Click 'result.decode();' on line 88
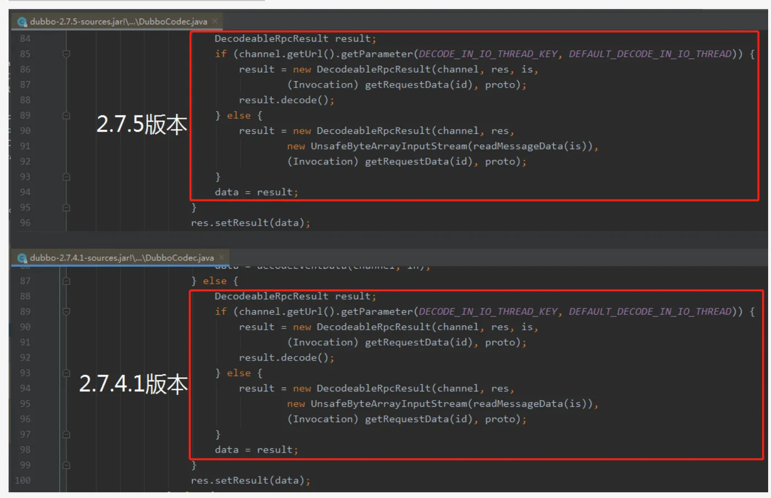Image resolution: width=771 pixels, height=498 pixels. pos(286,100)
